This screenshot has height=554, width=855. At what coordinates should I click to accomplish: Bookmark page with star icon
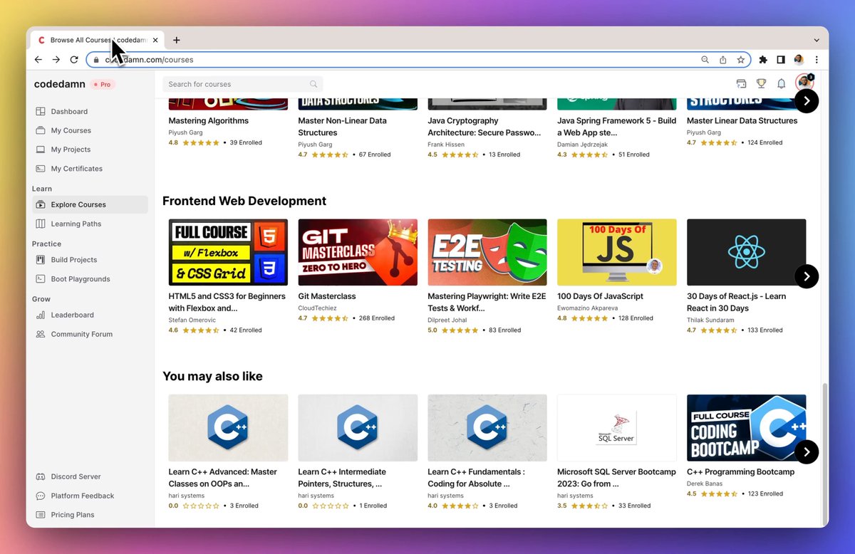741,60
